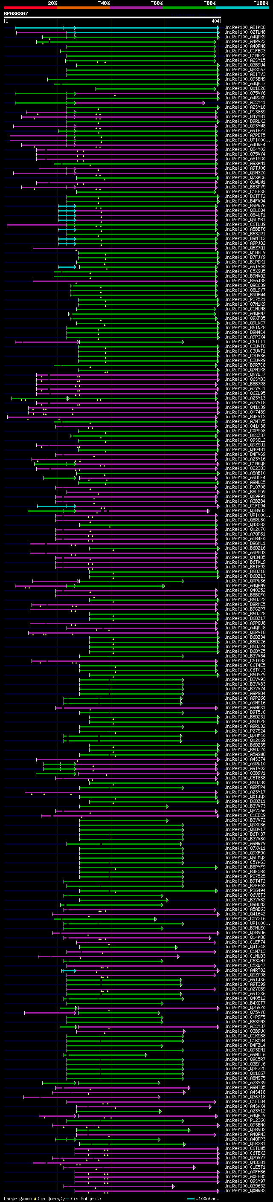The width and height of the screenshot is (273, 1202).
Task: Click label UniRef100_Q0PWS6
Action: coord(244,581)
